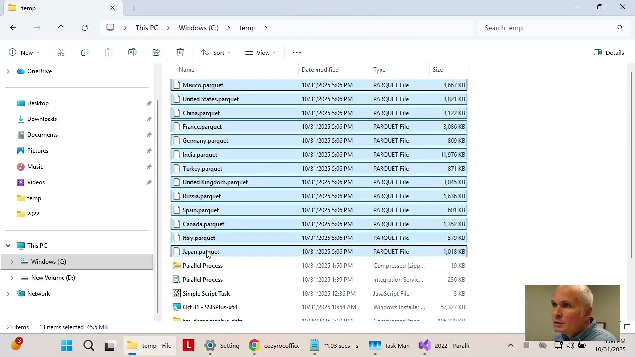
Task: Click temp breadcrumb in address bar
Action: tap(247, 28)
